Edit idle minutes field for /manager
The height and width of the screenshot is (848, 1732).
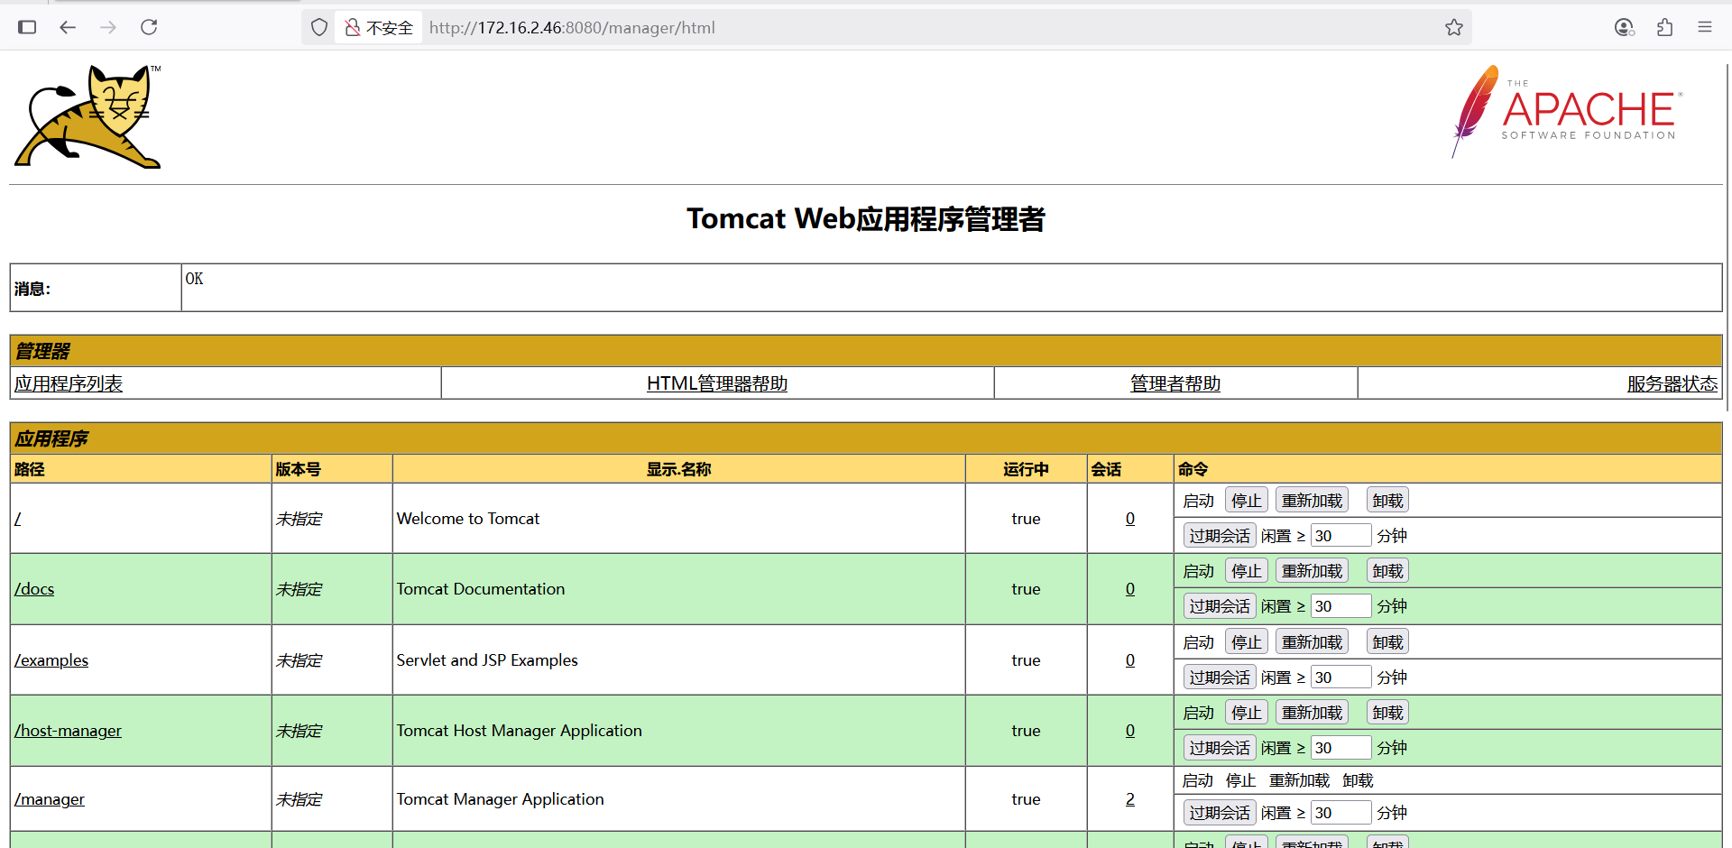[1340, 813]
